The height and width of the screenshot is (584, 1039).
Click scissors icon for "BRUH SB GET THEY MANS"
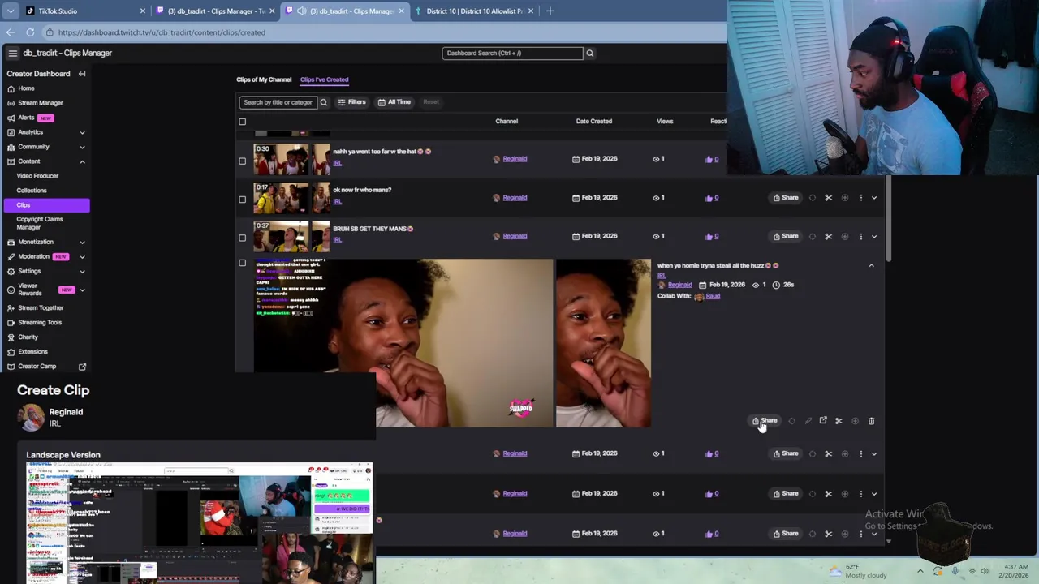click(x=828, y=237)
